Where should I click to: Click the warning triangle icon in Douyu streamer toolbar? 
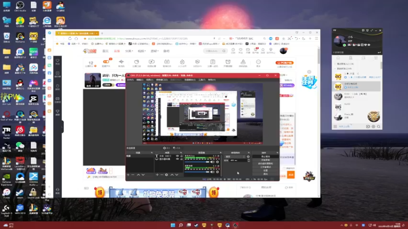(243, 62)
